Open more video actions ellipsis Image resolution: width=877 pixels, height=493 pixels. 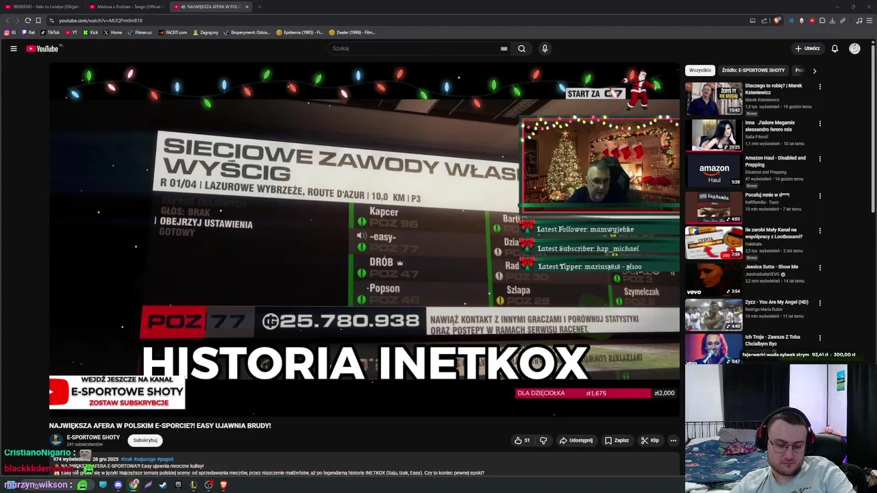point(674,440)
